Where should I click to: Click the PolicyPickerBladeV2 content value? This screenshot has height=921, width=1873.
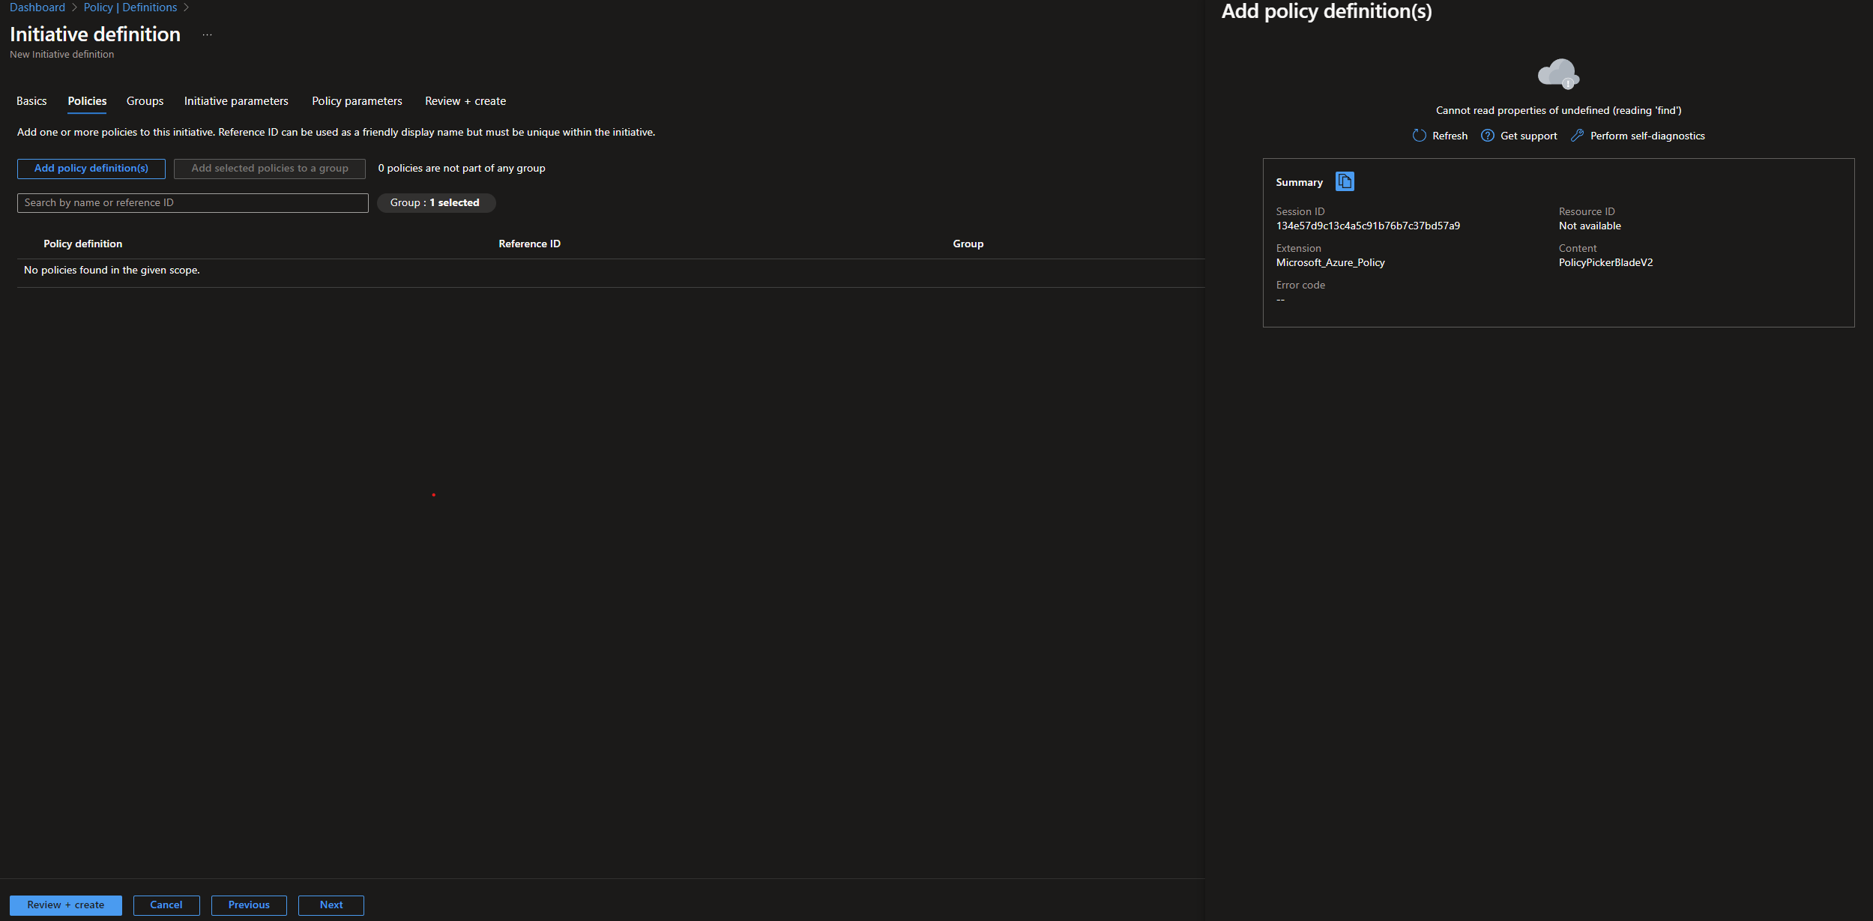tap(1605, 263)
